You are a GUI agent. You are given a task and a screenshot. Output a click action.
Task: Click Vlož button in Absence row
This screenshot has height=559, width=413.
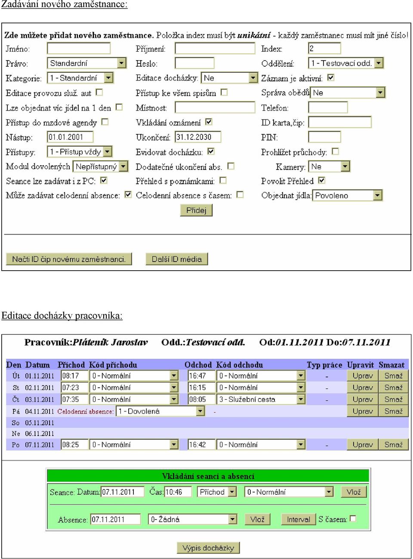click(257, 519)
